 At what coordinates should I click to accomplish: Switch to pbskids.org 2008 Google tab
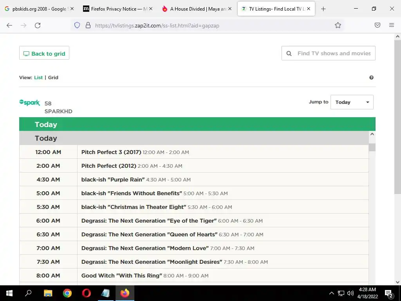[x=39, y=9]
